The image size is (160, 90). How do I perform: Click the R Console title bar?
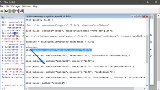coord(12,17)
